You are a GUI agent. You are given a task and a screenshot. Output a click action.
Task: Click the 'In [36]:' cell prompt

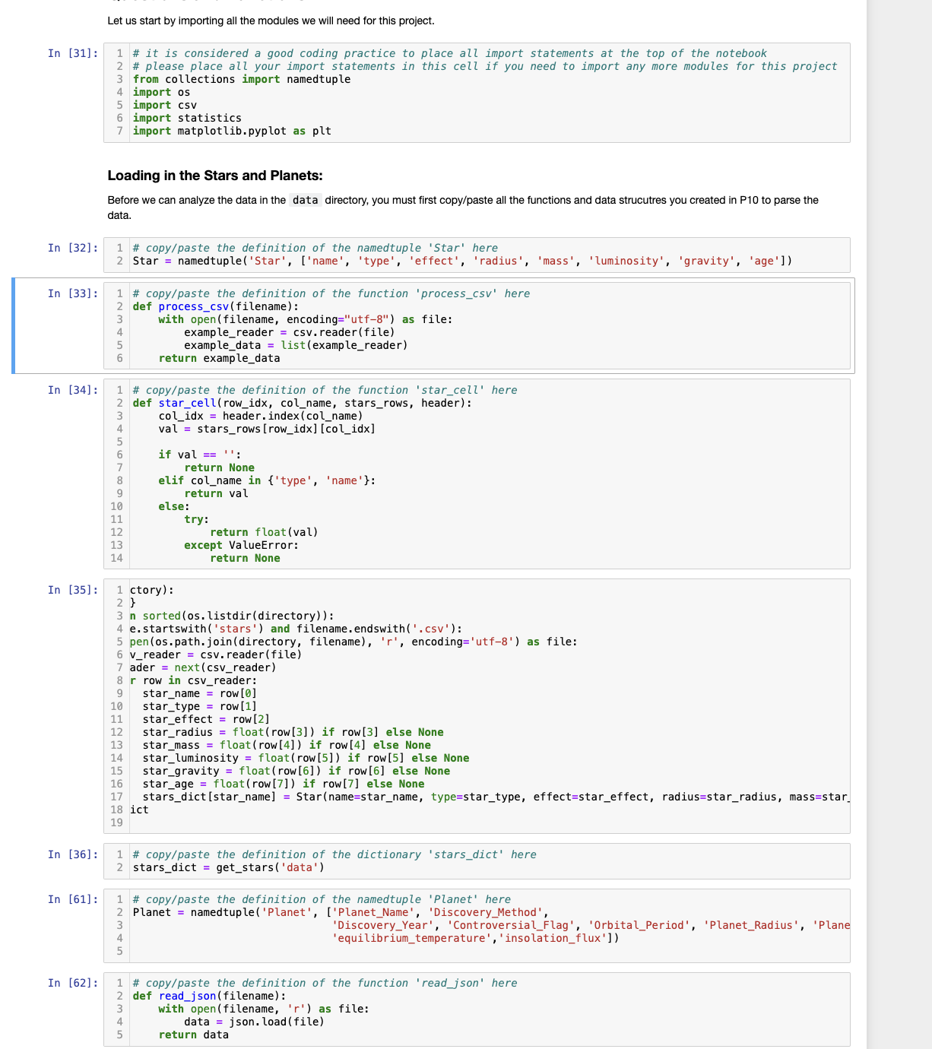[73, 854]
